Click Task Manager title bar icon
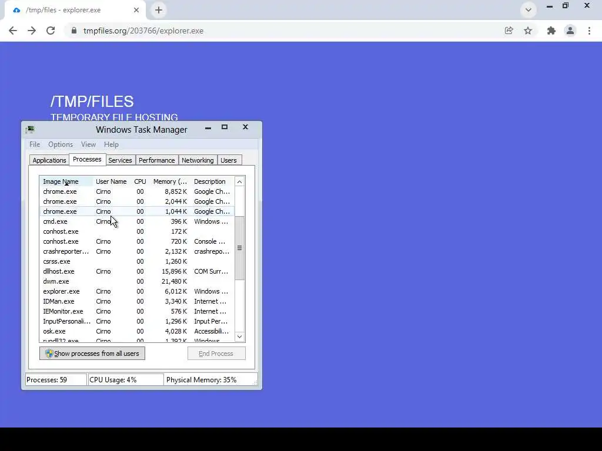Screen dimensions: 602x451 tap(30, 130)
